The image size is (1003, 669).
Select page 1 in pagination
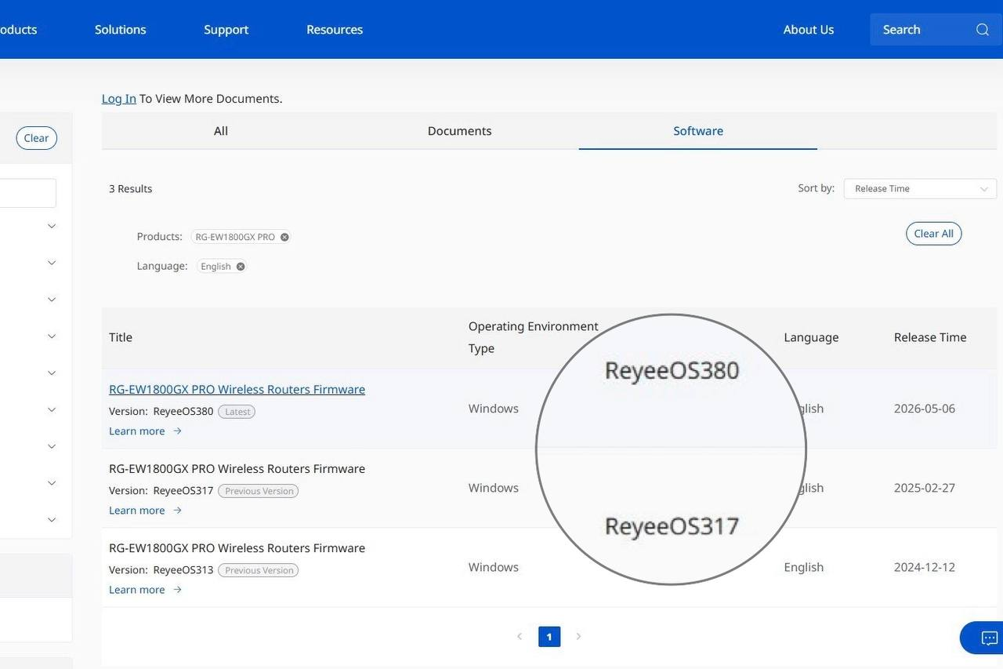click(x=549, y=637)
